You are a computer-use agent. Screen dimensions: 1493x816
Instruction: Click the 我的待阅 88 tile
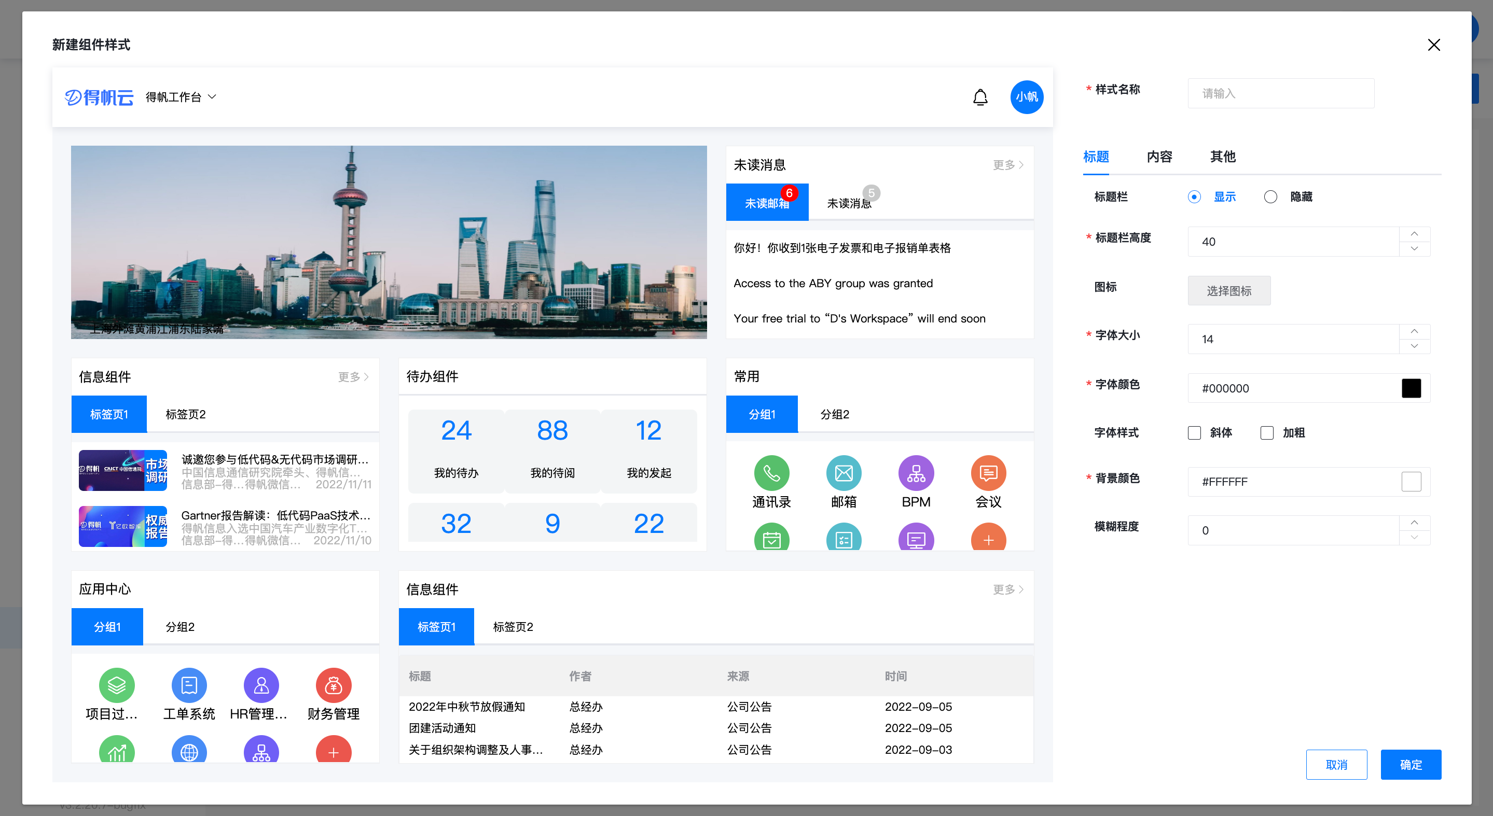point(552,451)
